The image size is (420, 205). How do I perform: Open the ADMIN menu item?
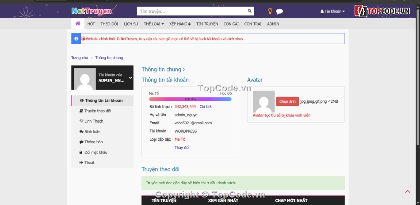point(273,24)
